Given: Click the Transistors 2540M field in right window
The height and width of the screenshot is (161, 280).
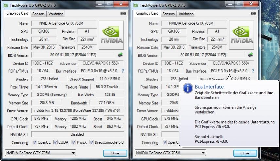Looking at the screenshot, I should coord(217,47).
